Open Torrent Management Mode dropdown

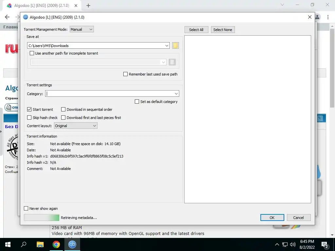pyautogui.click(x=81, y=29)
